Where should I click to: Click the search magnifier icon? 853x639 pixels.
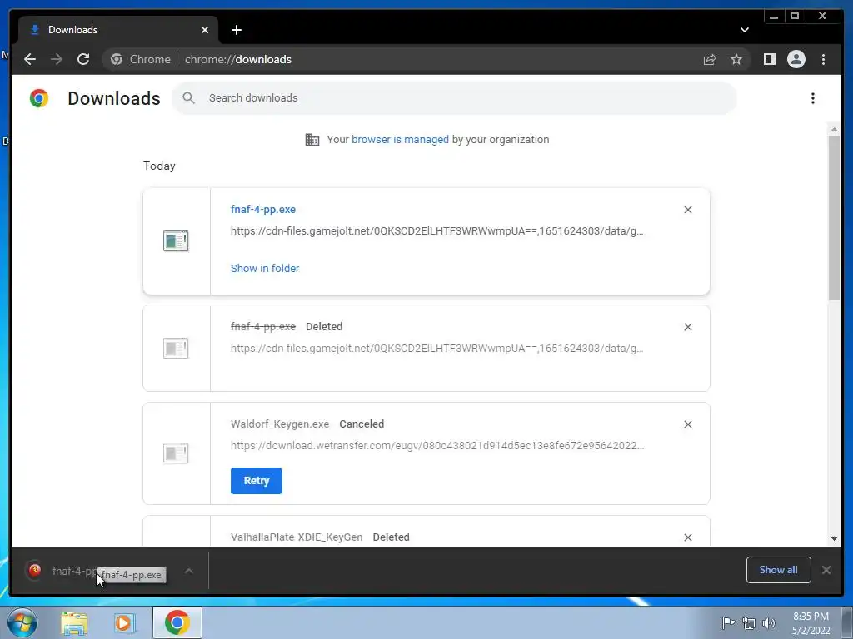[x=189, y=98]
